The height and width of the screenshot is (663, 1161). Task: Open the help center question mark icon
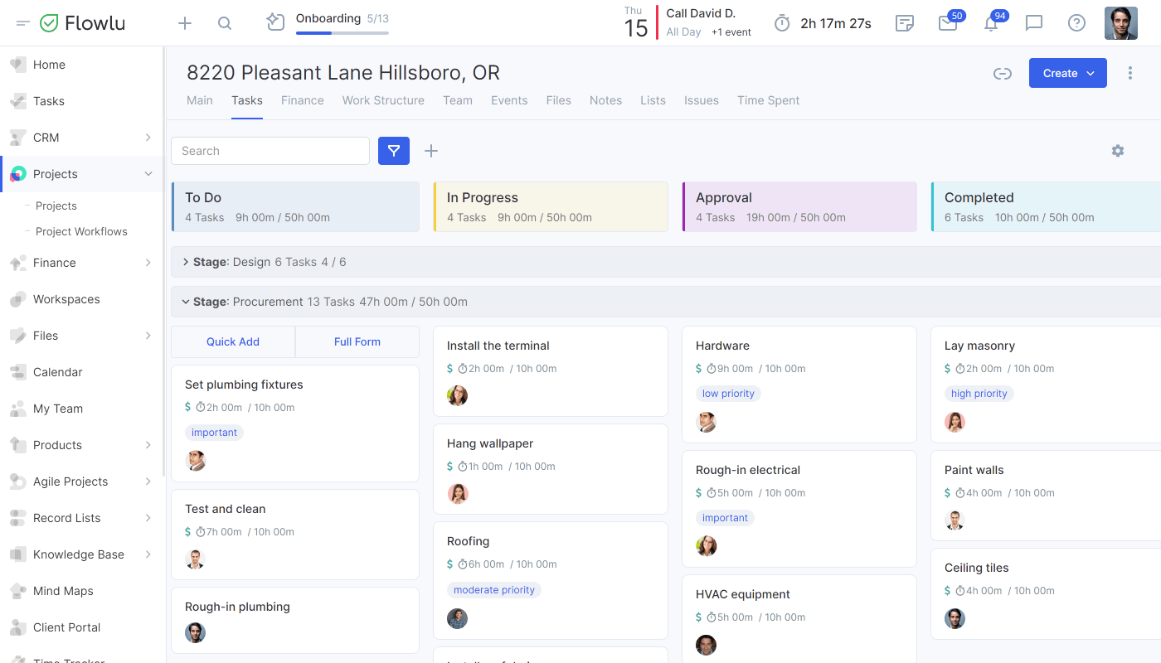pyautogui.click(x=1076, y=23)
